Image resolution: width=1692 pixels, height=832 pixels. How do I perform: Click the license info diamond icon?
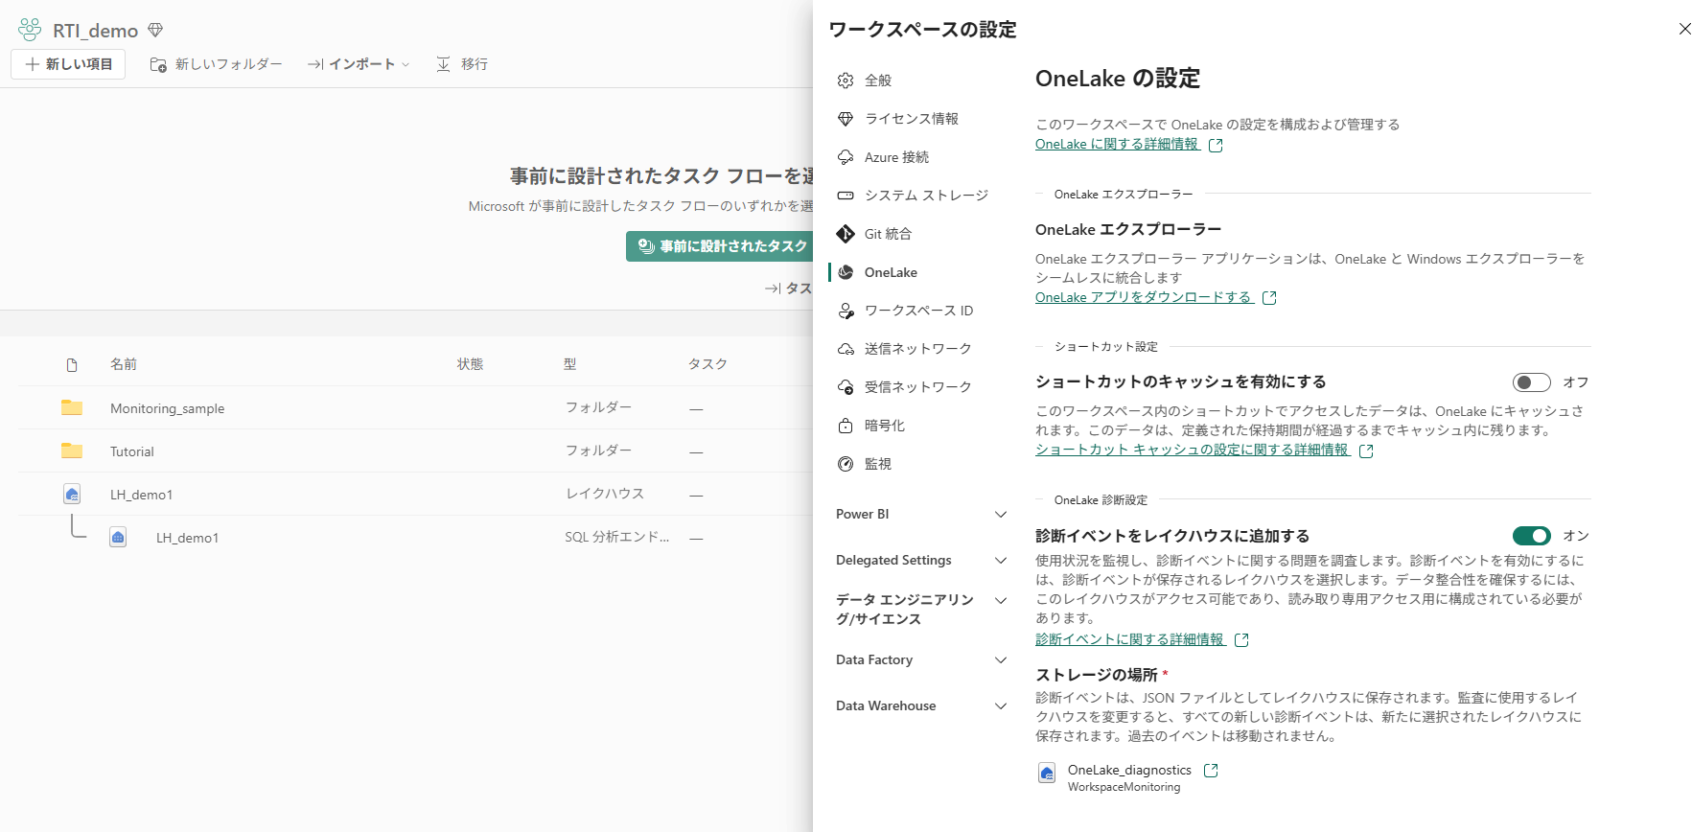pyautogui.click(x=846, y=119)
